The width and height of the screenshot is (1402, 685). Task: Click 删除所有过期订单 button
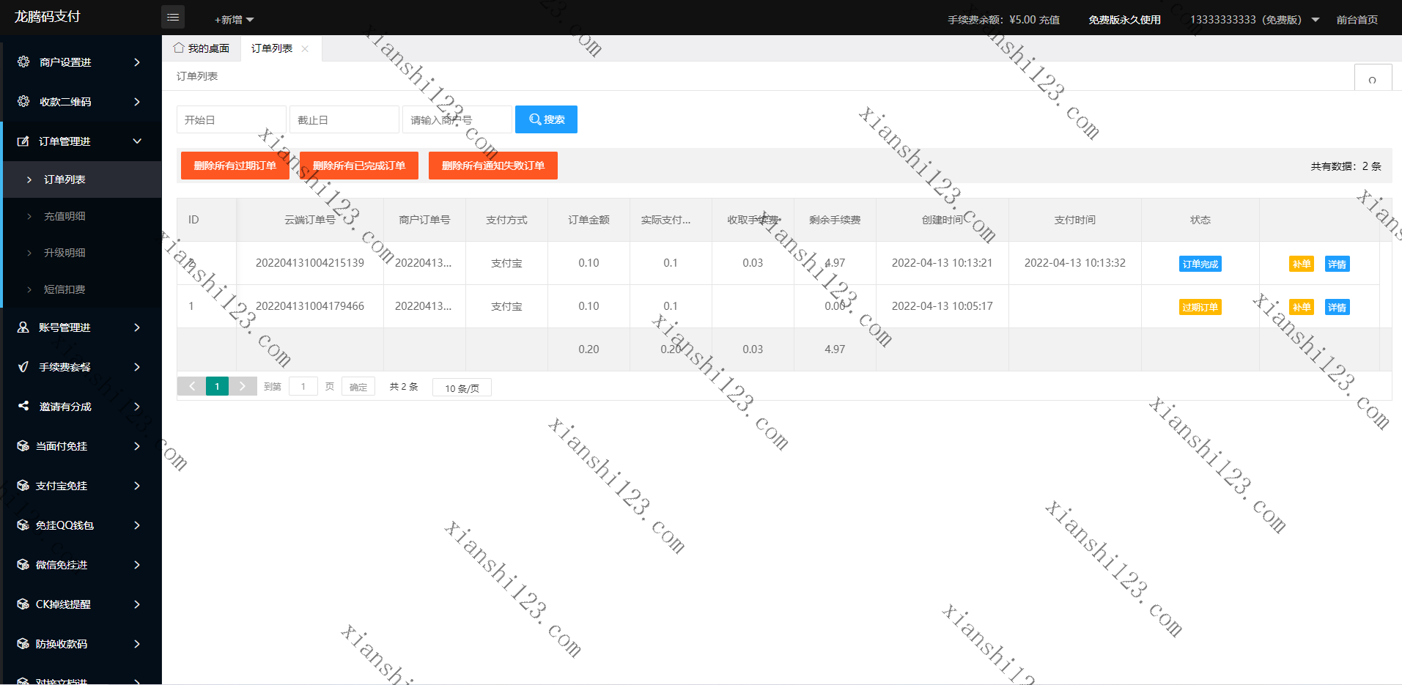pyautogui.click(x=235, y=166)
